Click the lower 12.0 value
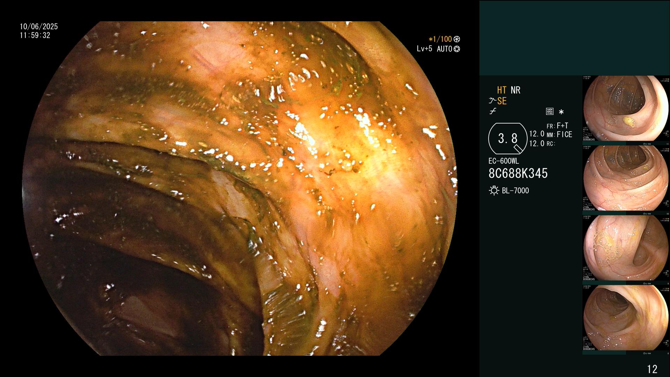The height and width of the screenshot is (377, 670). pos(537,143)
